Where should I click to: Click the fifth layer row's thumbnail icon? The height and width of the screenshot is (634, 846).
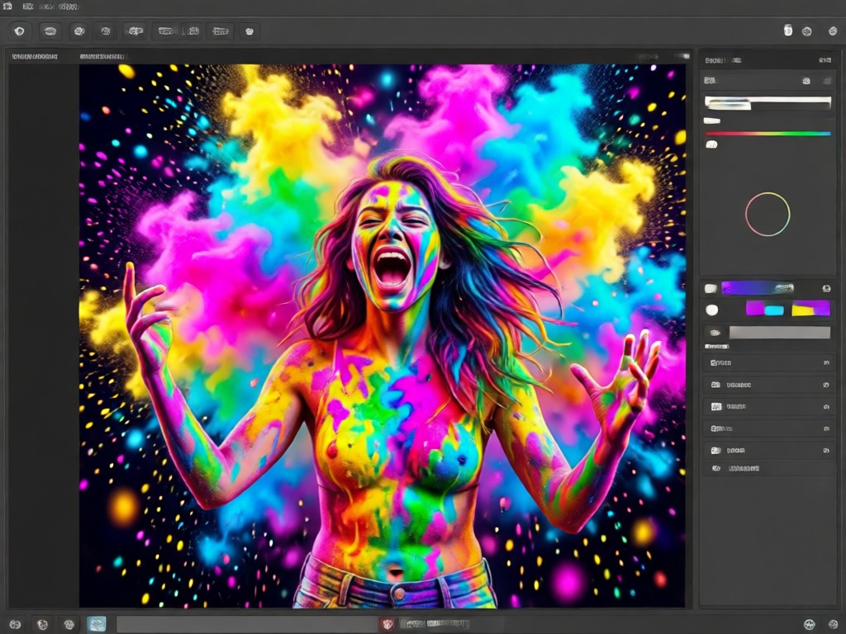[x=715, y=450]
